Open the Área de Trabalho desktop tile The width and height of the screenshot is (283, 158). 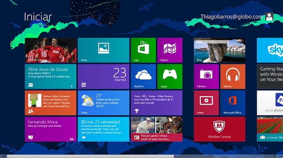(x=50, y=50)
